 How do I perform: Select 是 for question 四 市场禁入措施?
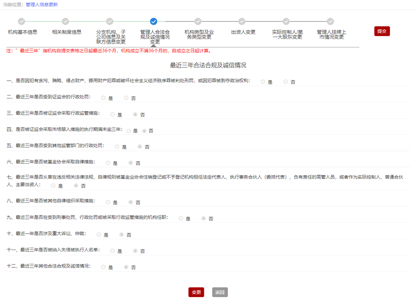pyautogui.click(x=129, y=131)
